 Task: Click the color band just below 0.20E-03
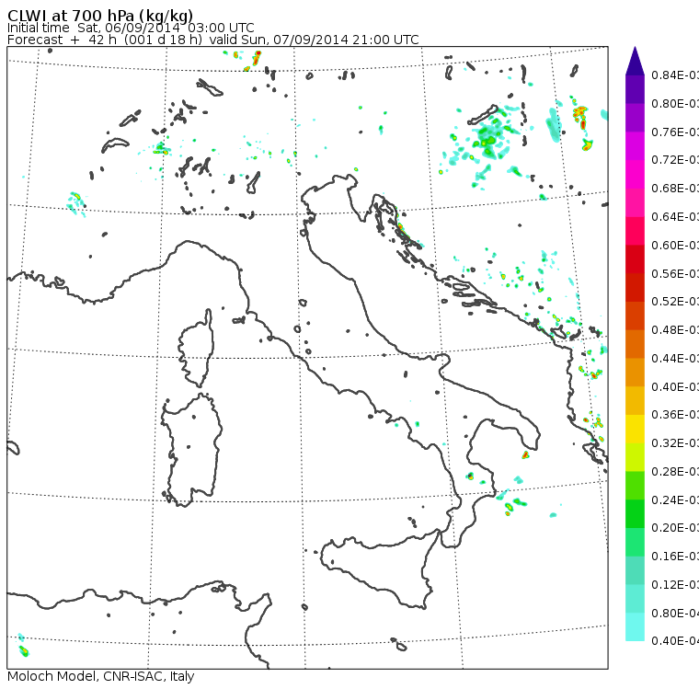(635, 543)
